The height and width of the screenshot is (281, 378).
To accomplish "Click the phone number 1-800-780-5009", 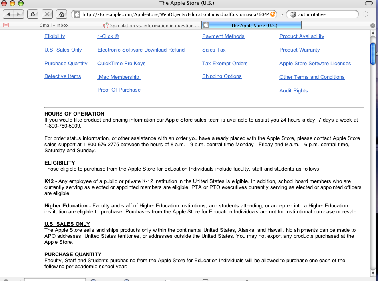I will click(x=62, y=126).
